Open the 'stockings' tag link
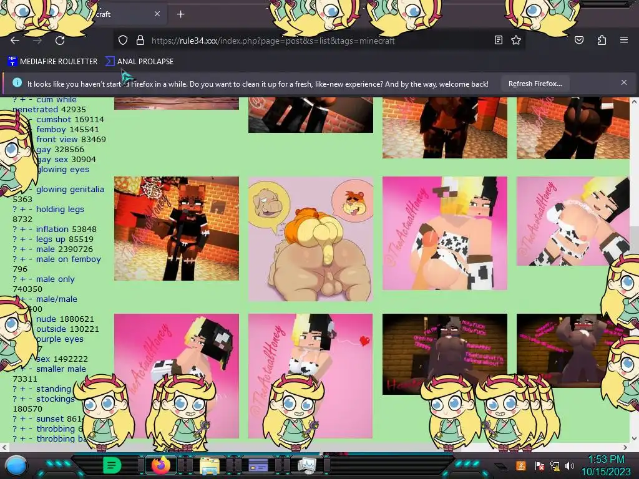Screen dimensions: 639x479 coord(56,399)
